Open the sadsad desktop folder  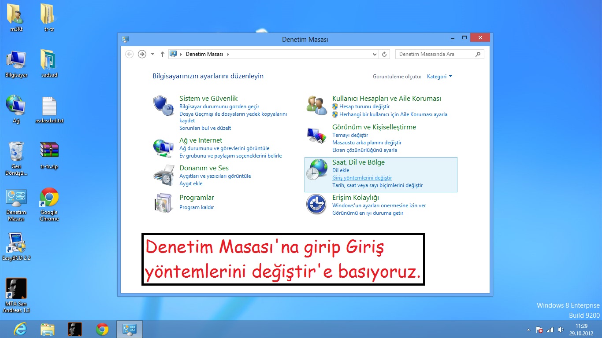(49, 63)
